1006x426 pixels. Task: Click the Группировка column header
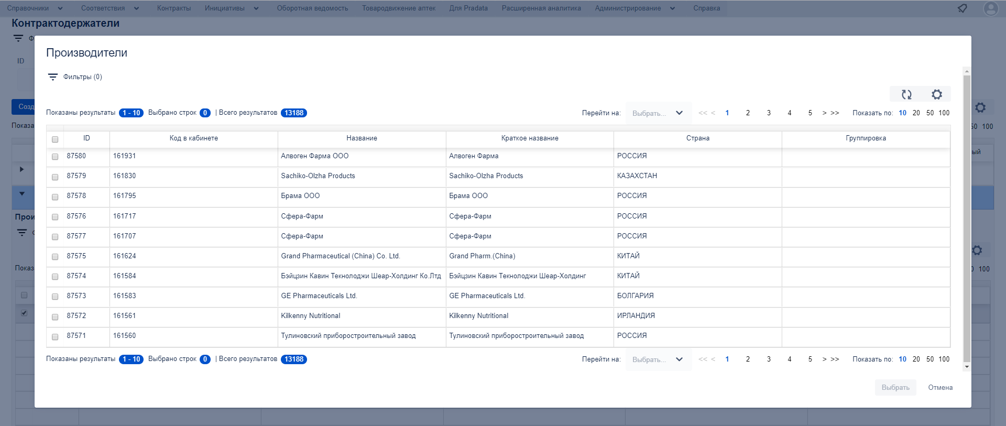click(x=866, y=138)
